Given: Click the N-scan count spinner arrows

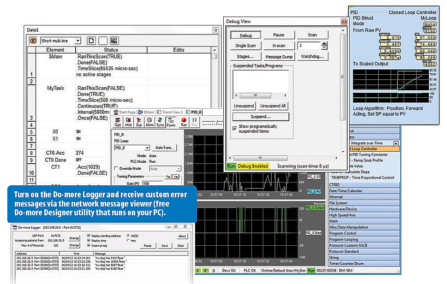Looking at the screenshot, I should (324, 46).
